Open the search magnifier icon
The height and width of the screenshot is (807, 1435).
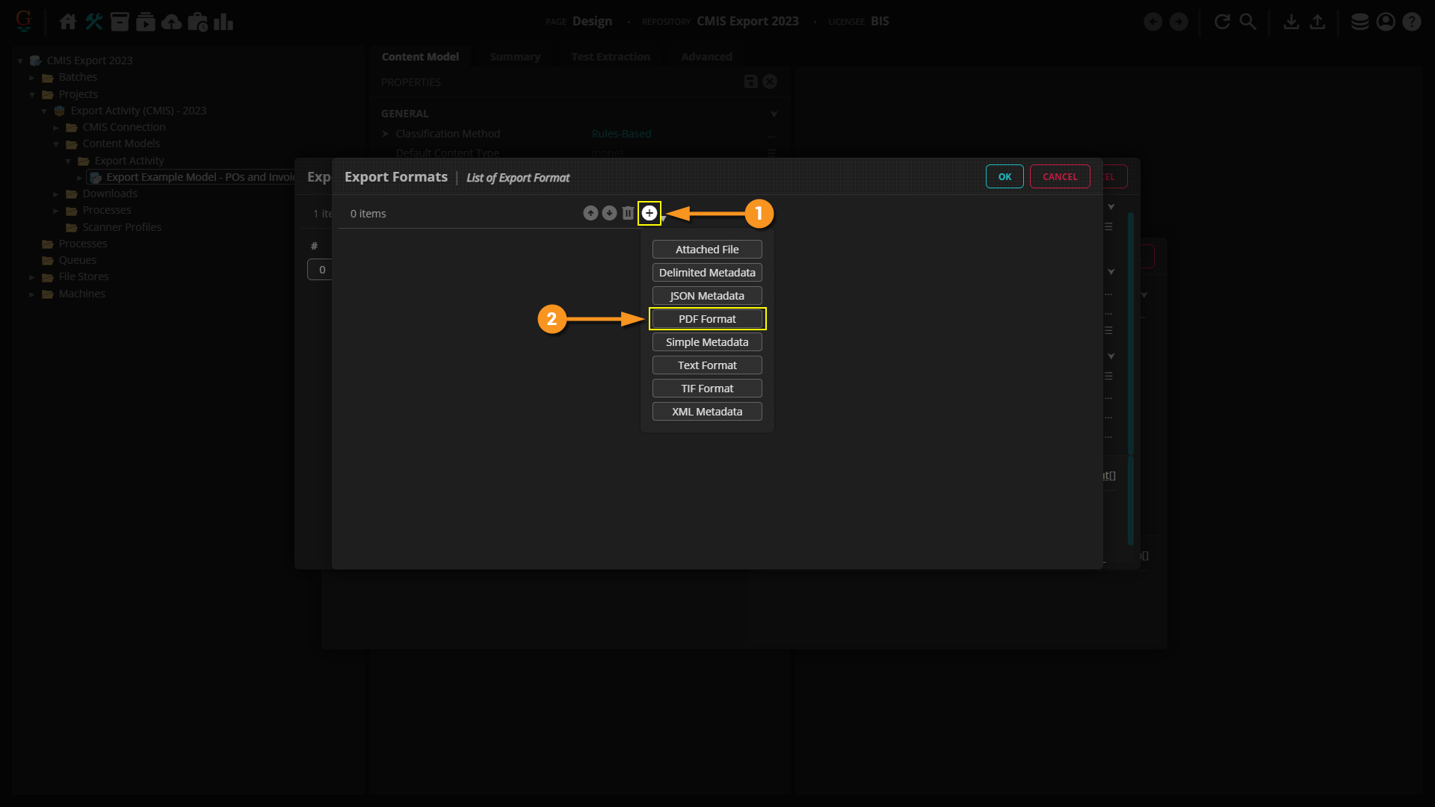click(1247, 22)
